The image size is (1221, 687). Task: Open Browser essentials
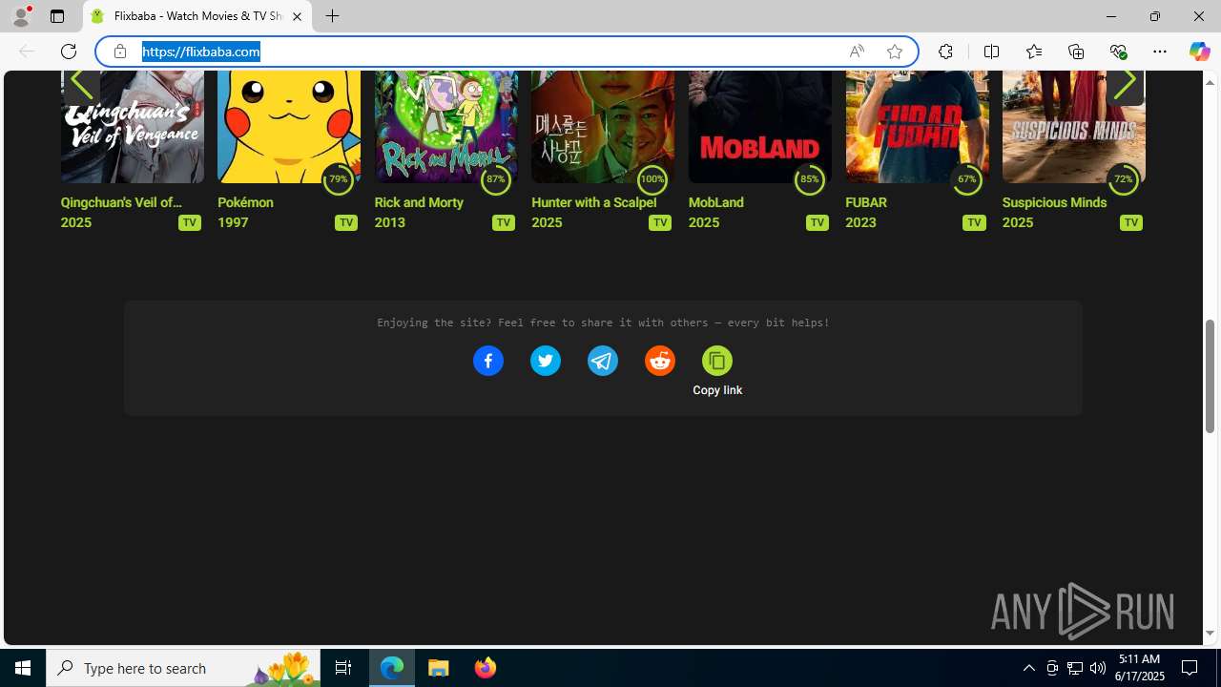coord(1118,52)
